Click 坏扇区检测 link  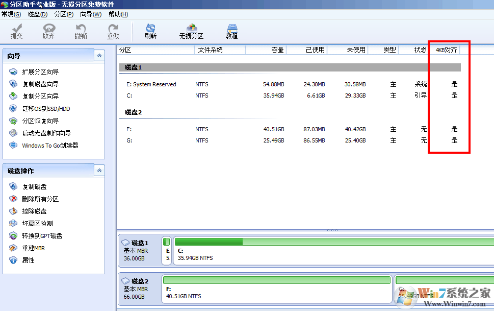[x=37, y=224]
